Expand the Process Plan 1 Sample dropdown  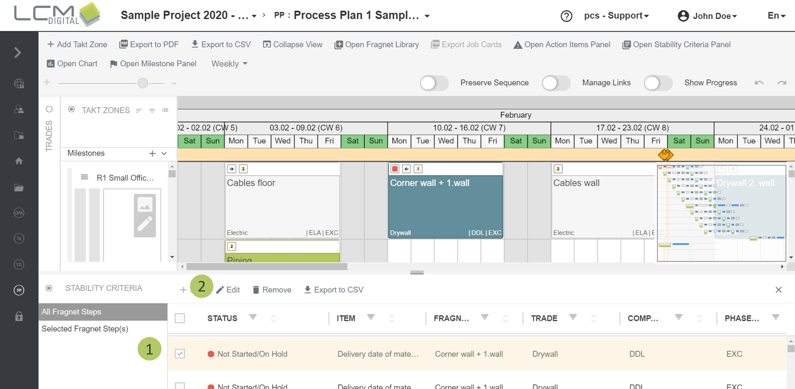(427, 16)
